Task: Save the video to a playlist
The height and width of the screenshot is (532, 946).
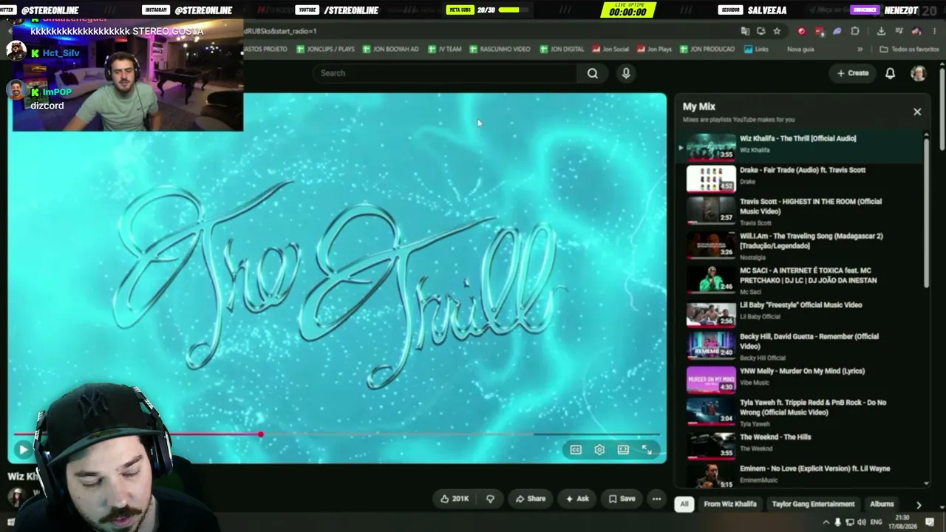Action: [622, 499]
